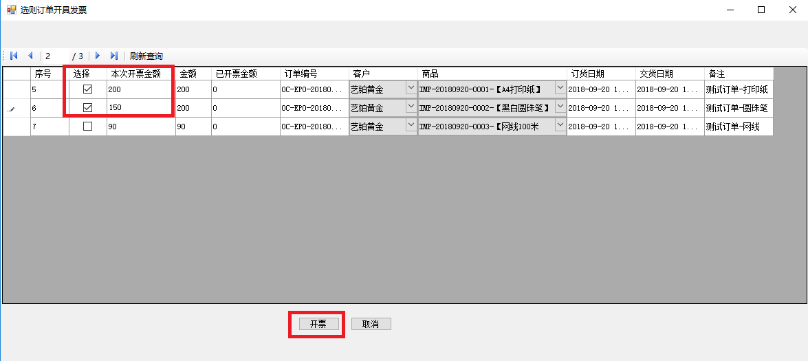Open the 客户 dropdown in row 6

[411, 106]
